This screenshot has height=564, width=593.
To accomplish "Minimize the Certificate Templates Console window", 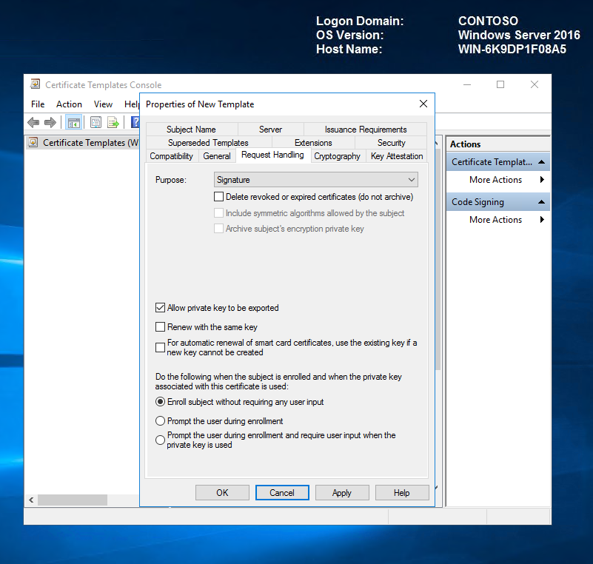I will click(467, 84).
